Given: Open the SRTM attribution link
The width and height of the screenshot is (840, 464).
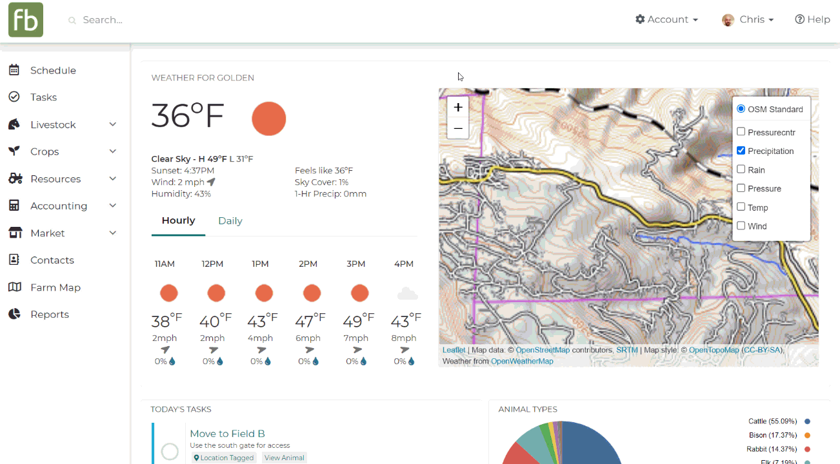Looking at the screenshot, I should tap(626, 350).
